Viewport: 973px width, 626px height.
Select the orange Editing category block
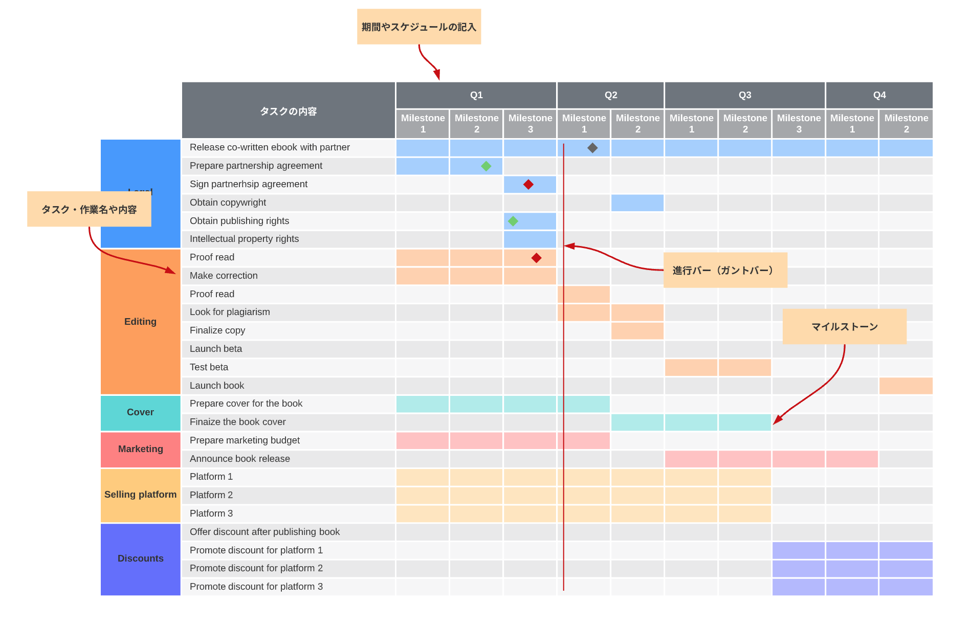(x=140, y=322)
